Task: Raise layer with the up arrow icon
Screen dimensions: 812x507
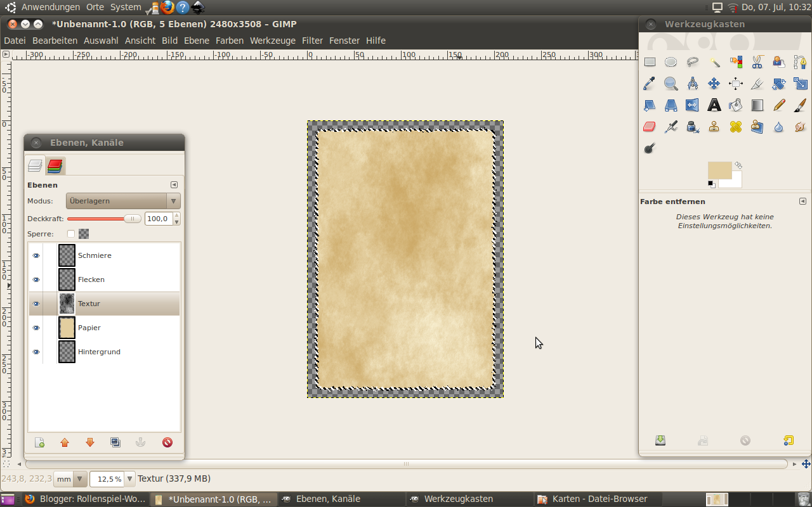Action: [65, 442]
